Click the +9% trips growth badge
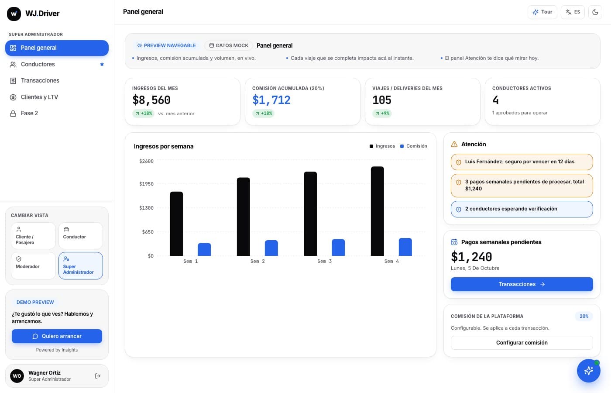Image resolution: width=611 pixels, height=393 pixels. point(382,114)
